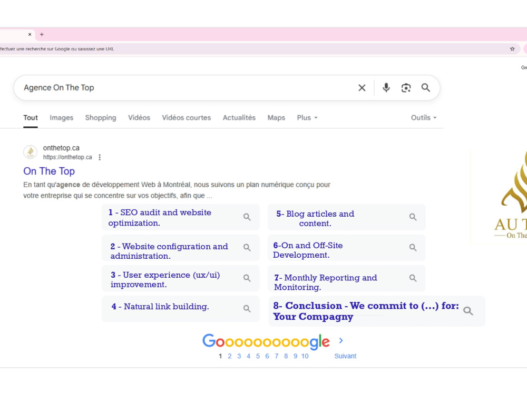The height and width of the screenshot is (395, 527).
Task: Click the Goooooooooogle pagination logo
Action: 266,341
